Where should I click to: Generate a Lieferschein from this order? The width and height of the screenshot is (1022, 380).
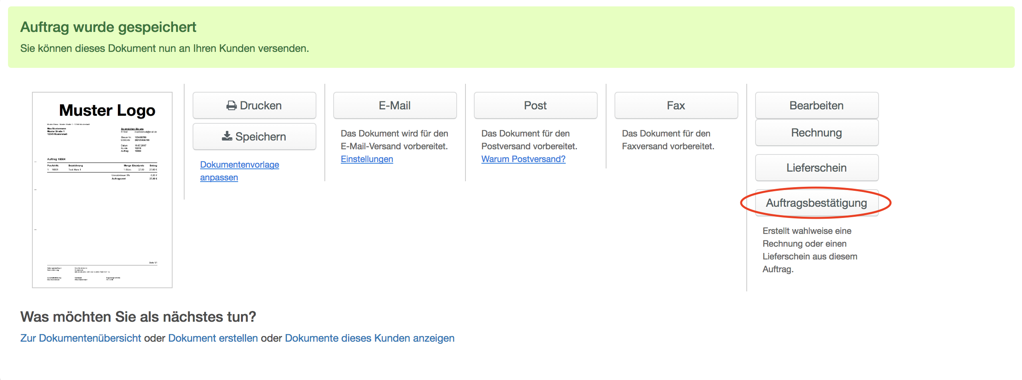coord(817,168)
